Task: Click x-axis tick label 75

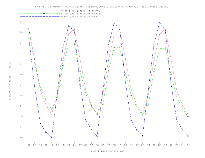Action: pyautogui.click(x=171, y=145)
